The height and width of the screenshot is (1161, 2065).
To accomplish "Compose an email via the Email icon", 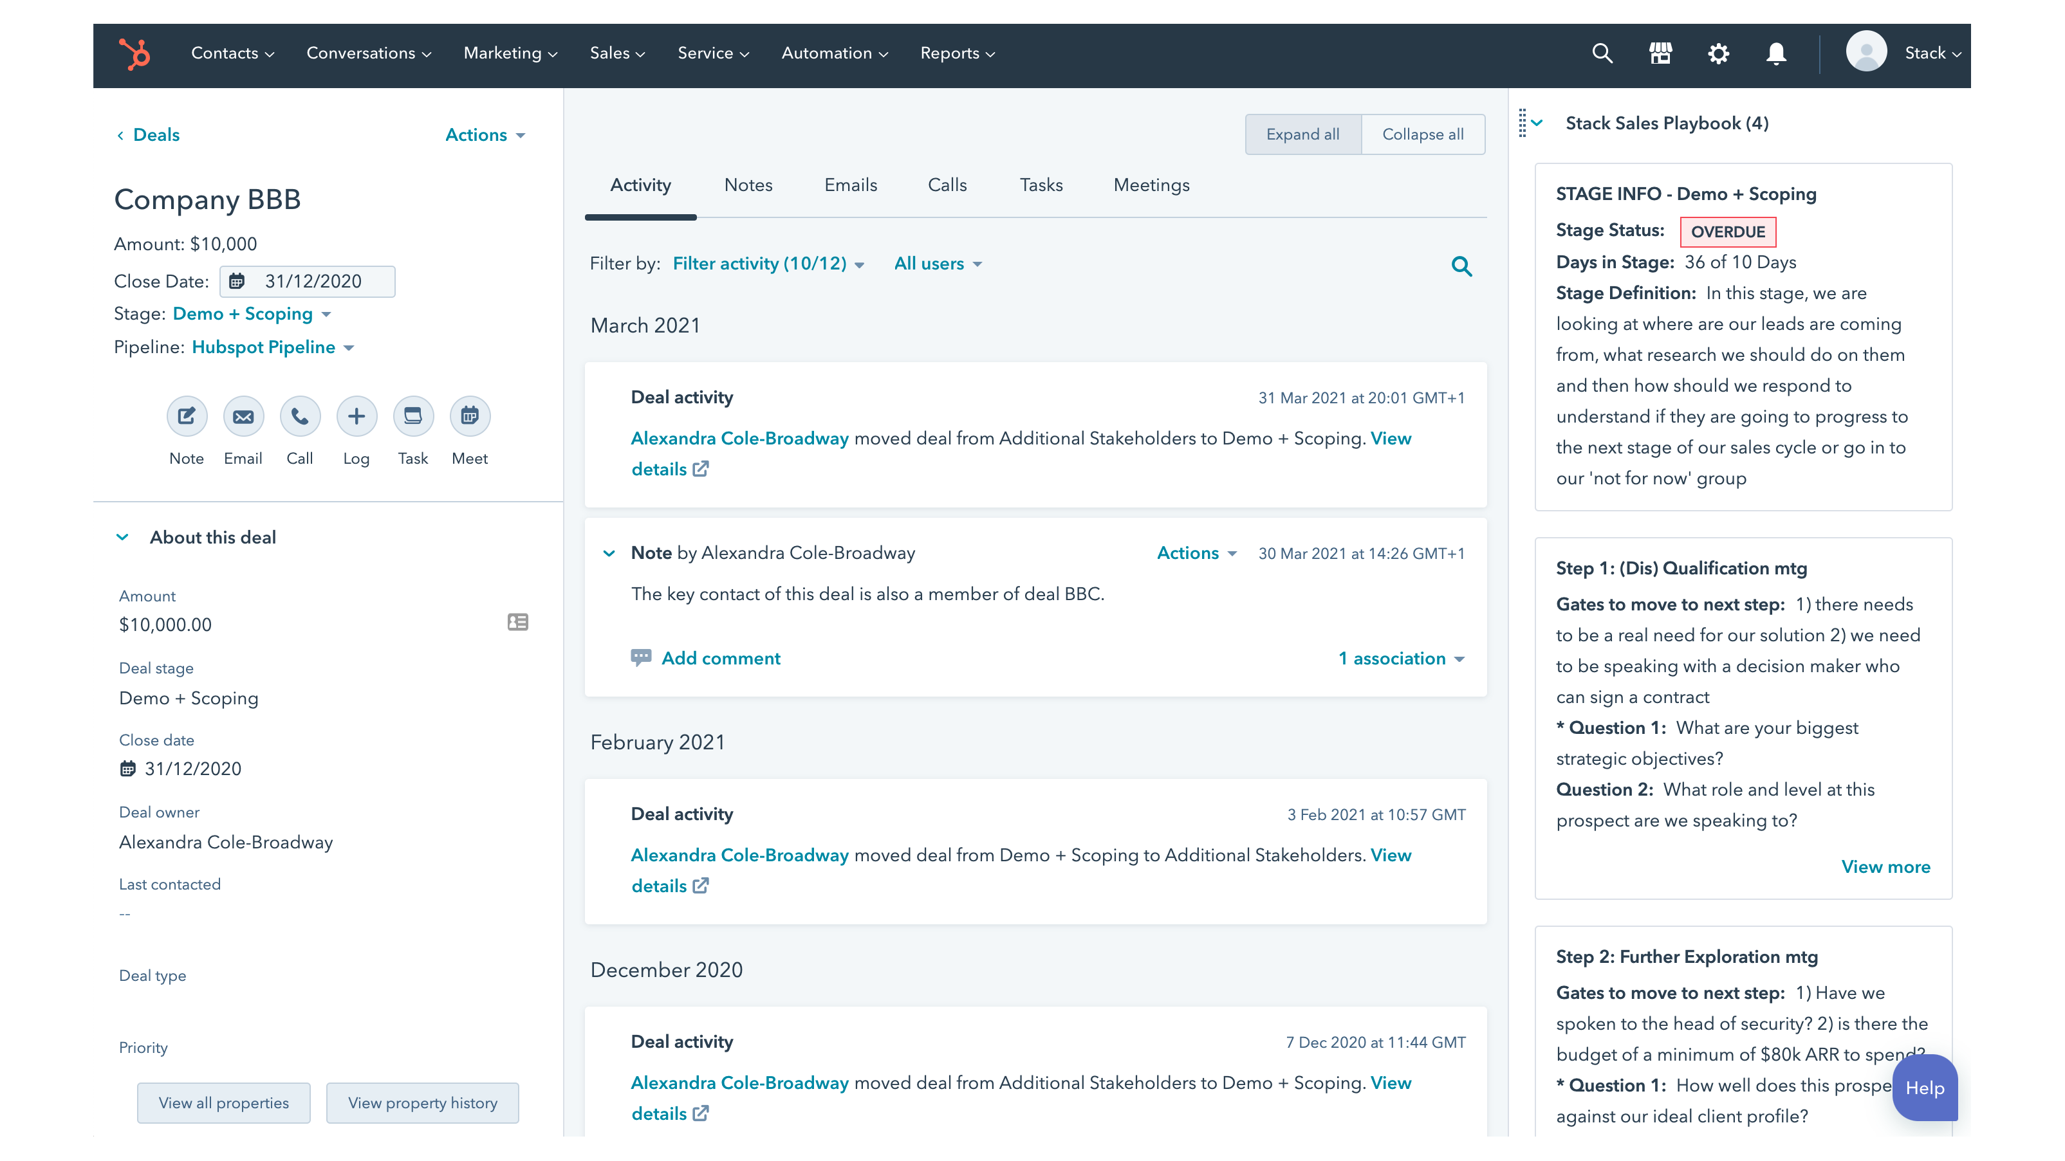I will [x=243, y=416].
